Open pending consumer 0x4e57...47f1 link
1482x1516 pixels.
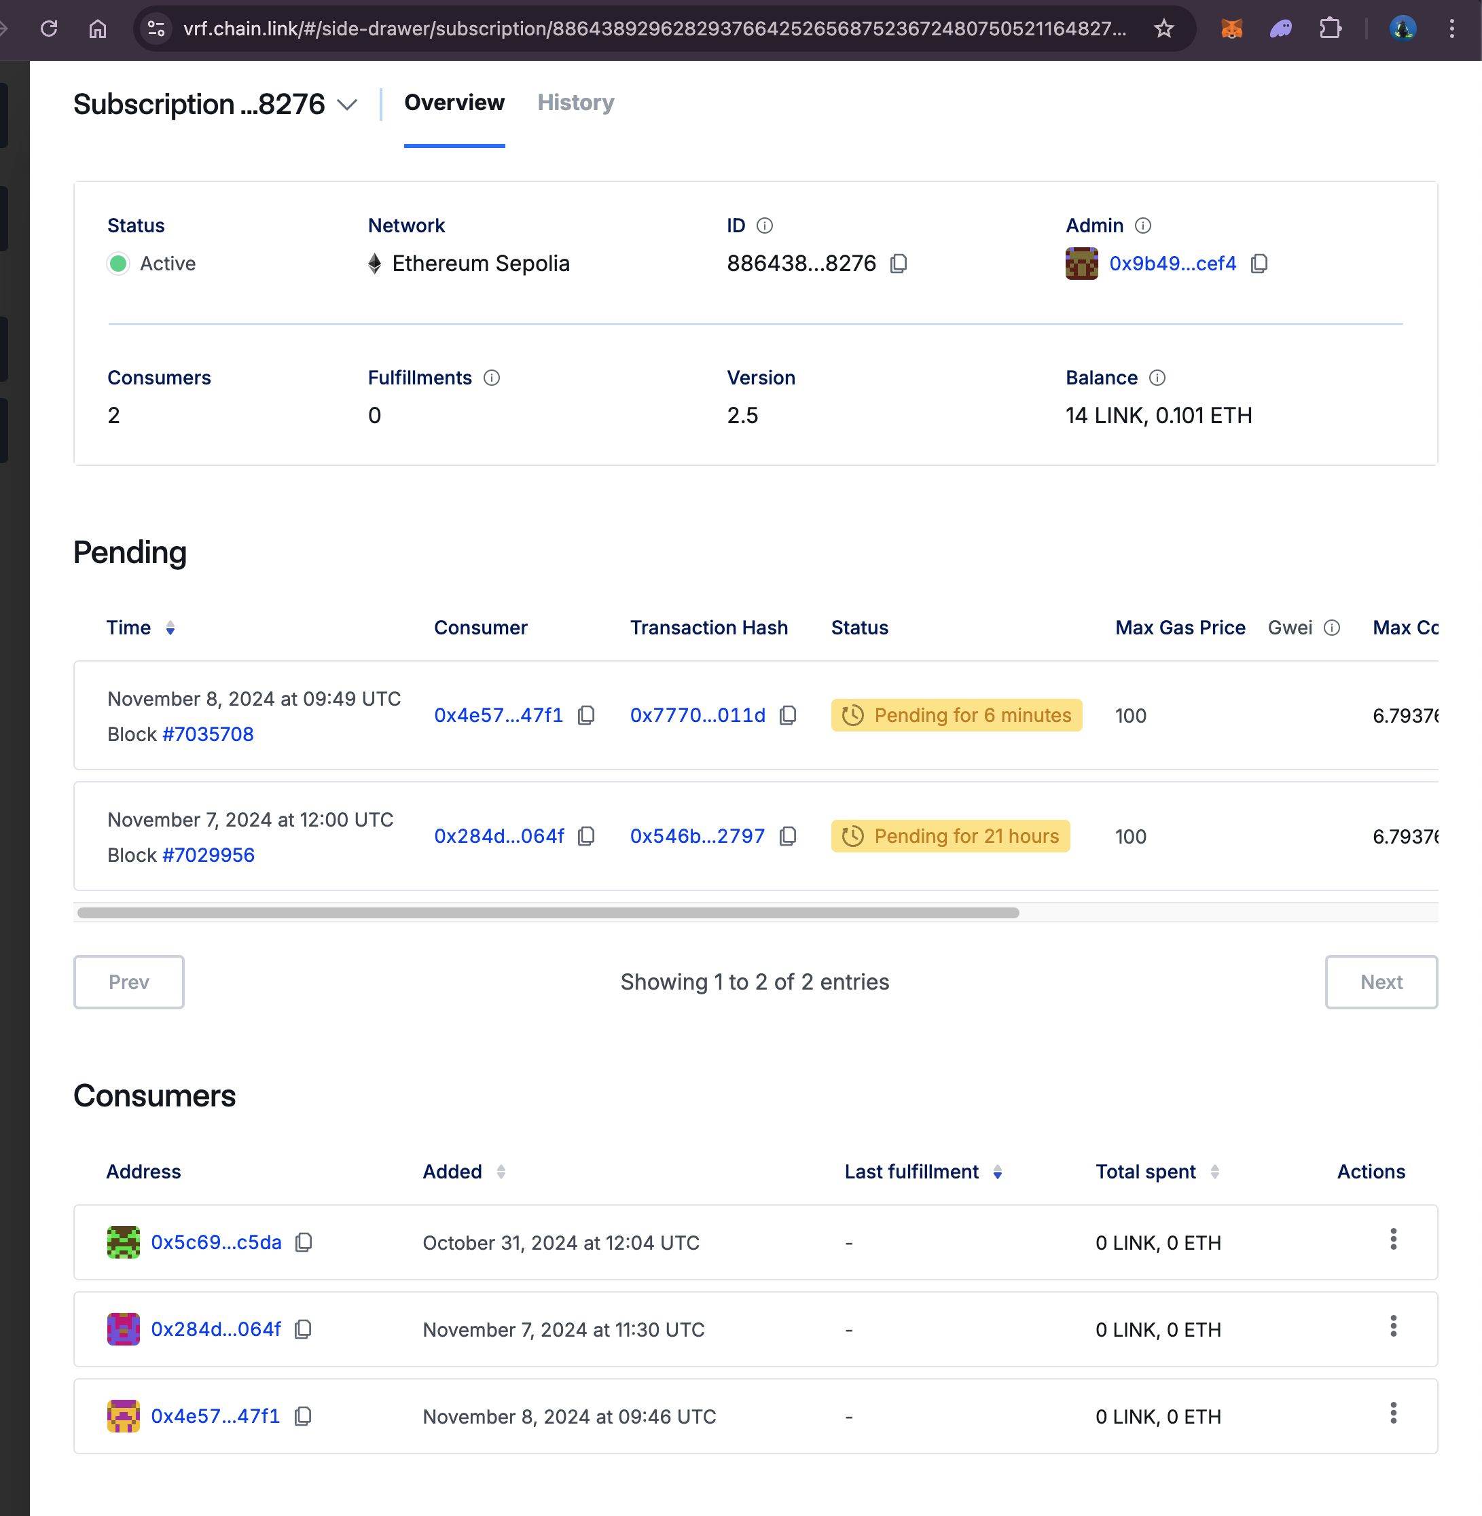[x=498, y=715]
